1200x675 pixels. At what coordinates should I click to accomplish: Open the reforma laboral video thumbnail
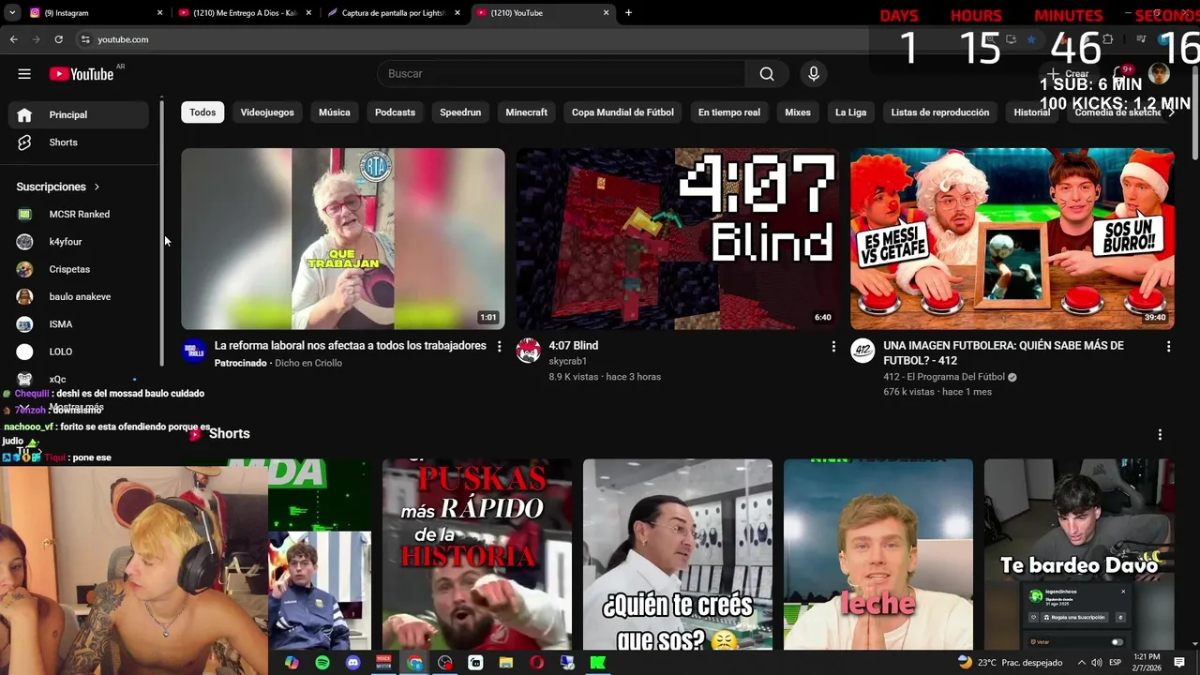pyautogui.click(x=343, y=239)
